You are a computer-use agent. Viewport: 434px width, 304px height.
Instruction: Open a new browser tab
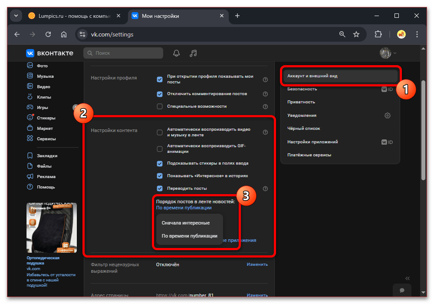click(x=237, y=16)
